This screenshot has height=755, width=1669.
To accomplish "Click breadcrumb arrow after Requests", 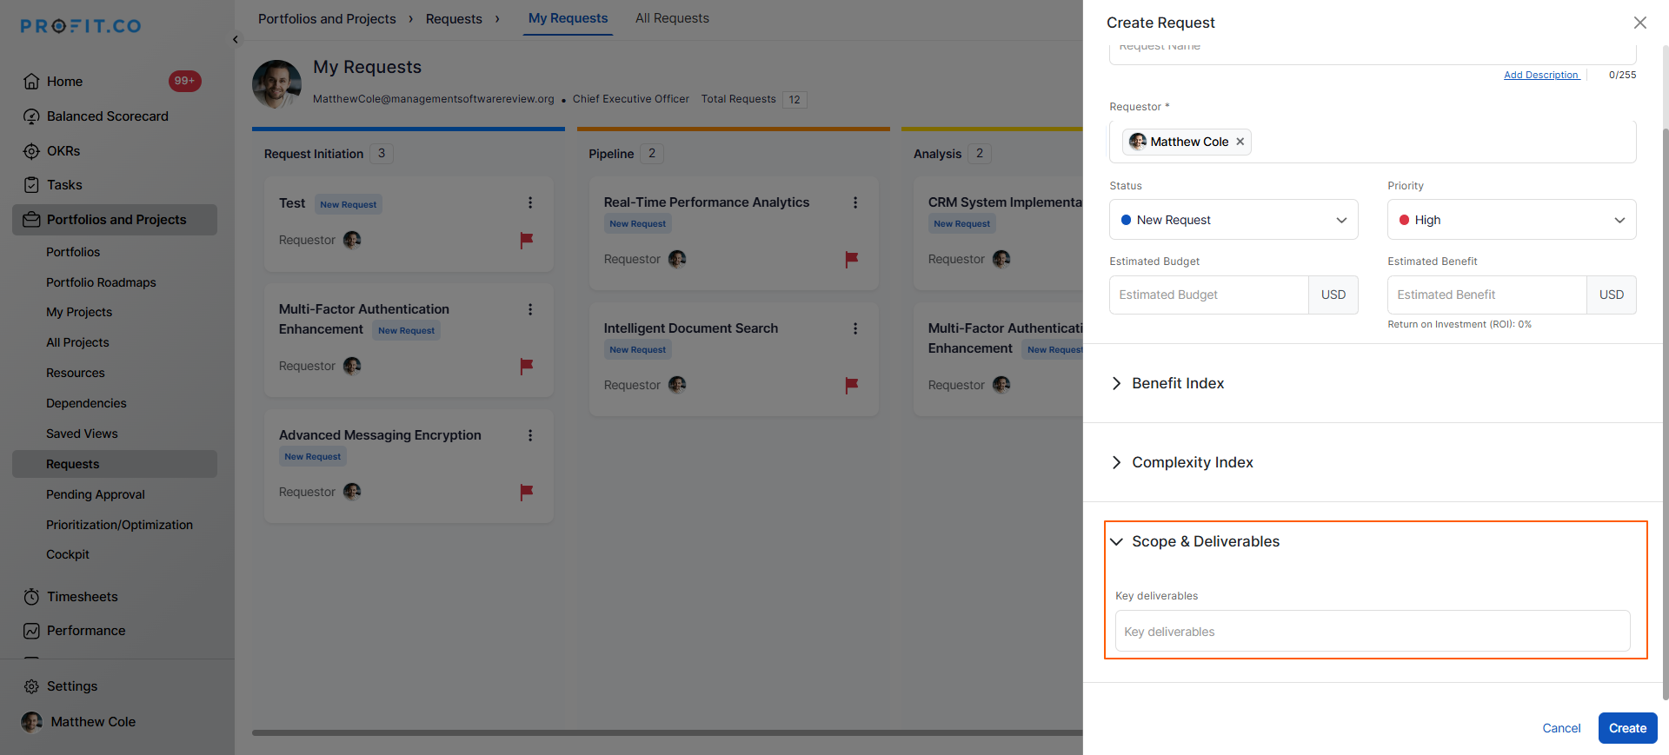I will click(x=497, y=19).
